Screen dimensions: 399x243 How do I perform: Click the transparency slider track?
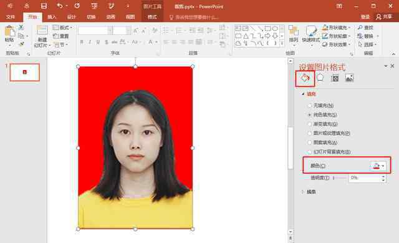340,178
